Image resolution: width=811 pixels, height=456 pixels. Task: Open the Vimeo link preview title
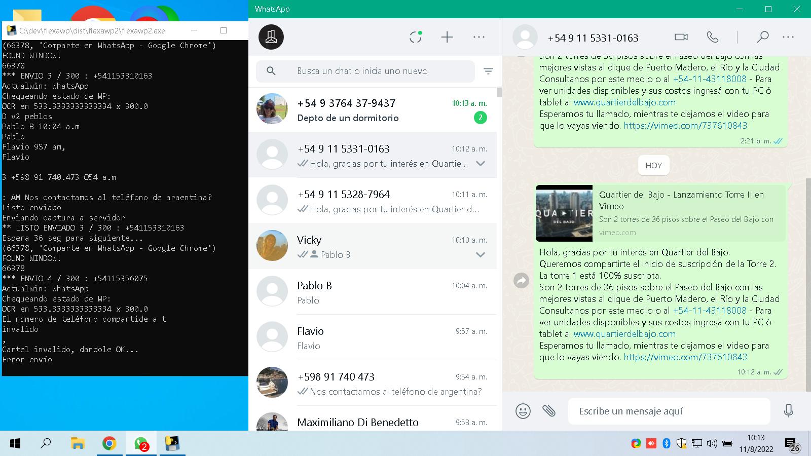coord(681,200)
